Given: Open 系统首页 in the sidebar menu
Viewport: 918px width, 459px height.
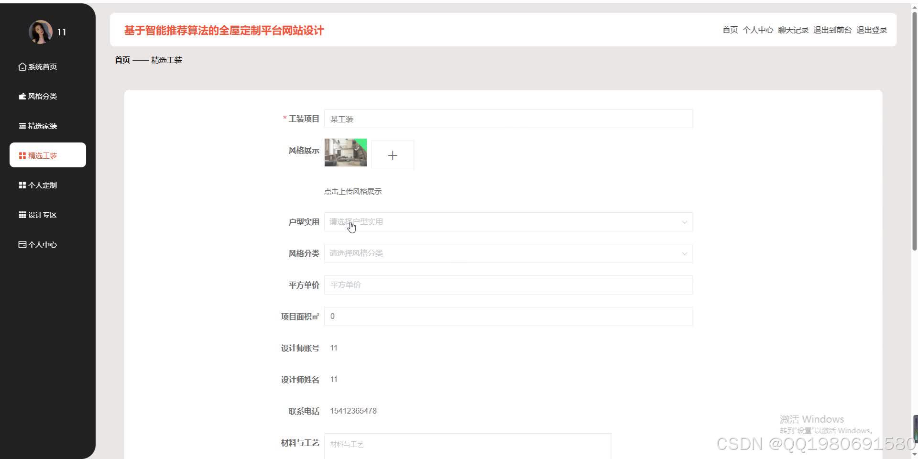Looking at the screenshot, I should click(47, 66).
